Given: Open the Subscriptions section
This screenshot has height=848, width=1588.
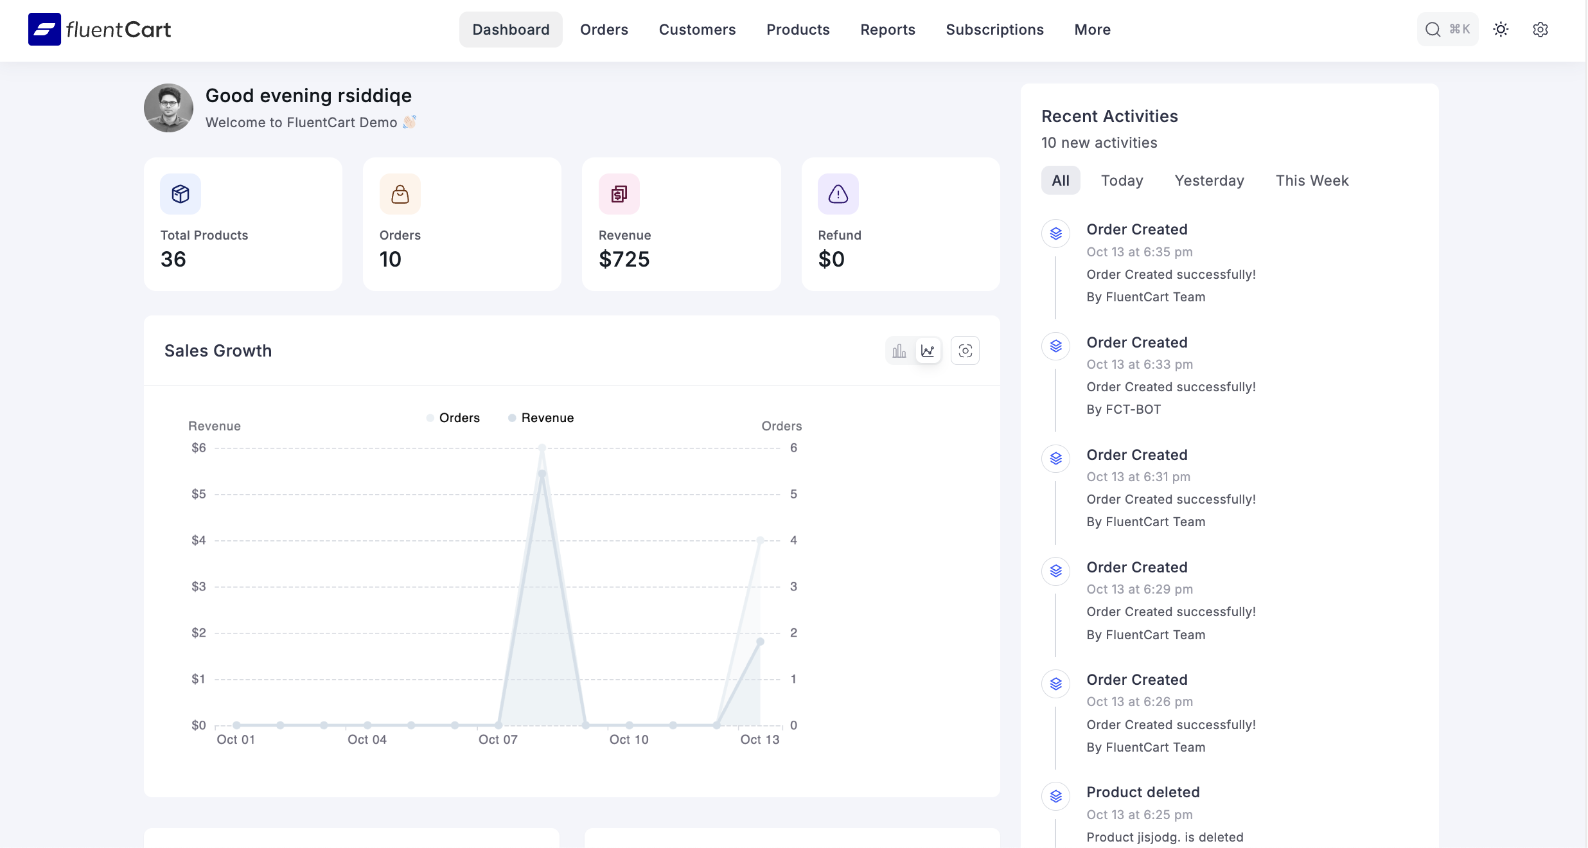Looking at the screenshot, I should click(x=994, y=30).
